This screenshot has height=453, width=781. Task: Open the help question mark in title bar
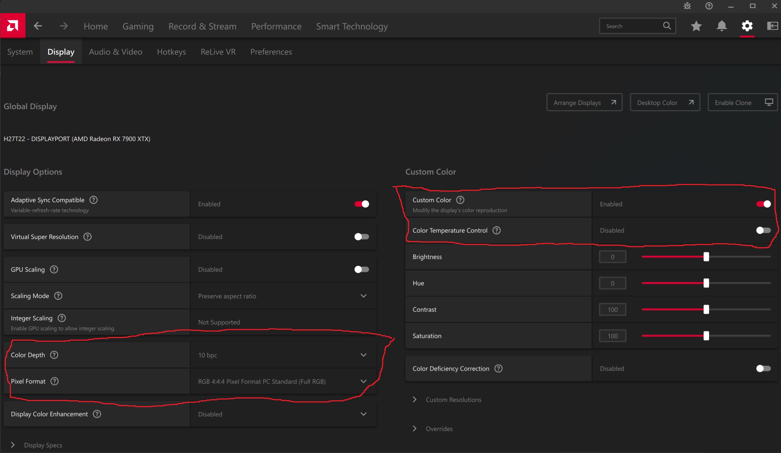coord(709,6)
